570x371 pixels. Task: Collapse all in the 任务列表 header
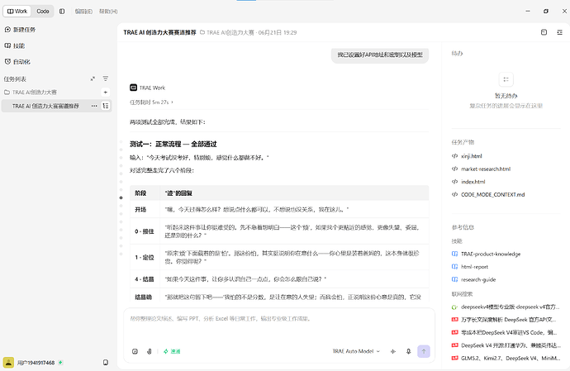click(93, 78)
